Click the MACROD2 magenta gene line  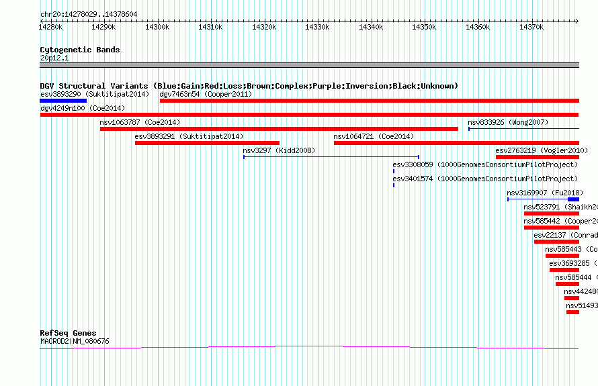[x=309, y=348]
